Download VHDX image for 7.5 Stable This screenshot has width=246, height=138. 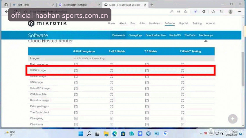[x=147, y=70]
